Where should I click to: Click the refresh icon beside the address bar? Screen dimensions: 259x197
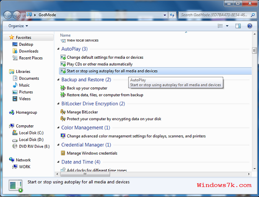coord(172,15)
